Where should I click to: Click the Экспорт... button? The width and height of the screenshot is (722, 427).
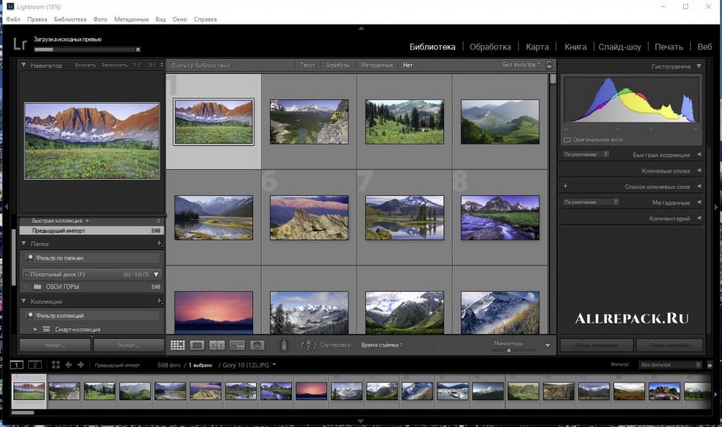[x=128, y=345]
